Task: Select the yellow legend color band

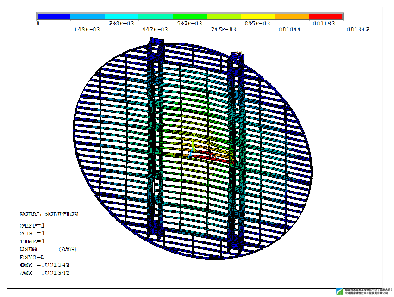Action: 257,16
